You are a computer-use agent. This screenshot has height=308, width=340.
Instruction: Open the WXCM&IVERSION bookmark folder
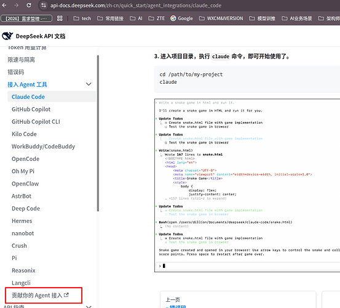221,18
